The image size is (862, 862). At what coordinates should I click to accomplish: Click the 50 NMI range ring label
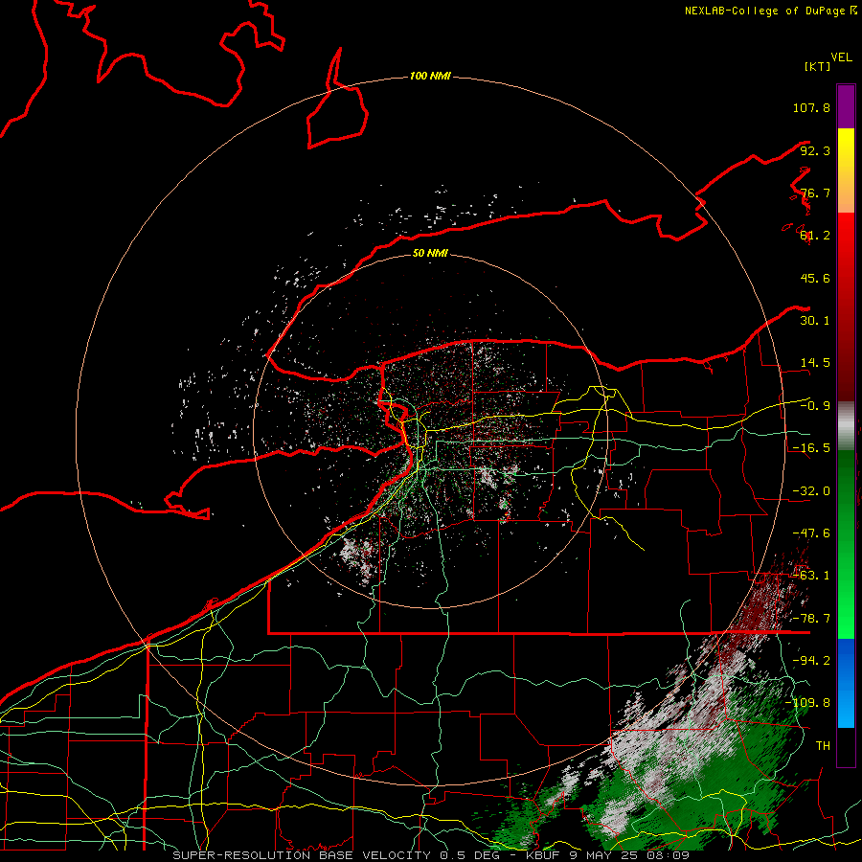tap(430, 253)
